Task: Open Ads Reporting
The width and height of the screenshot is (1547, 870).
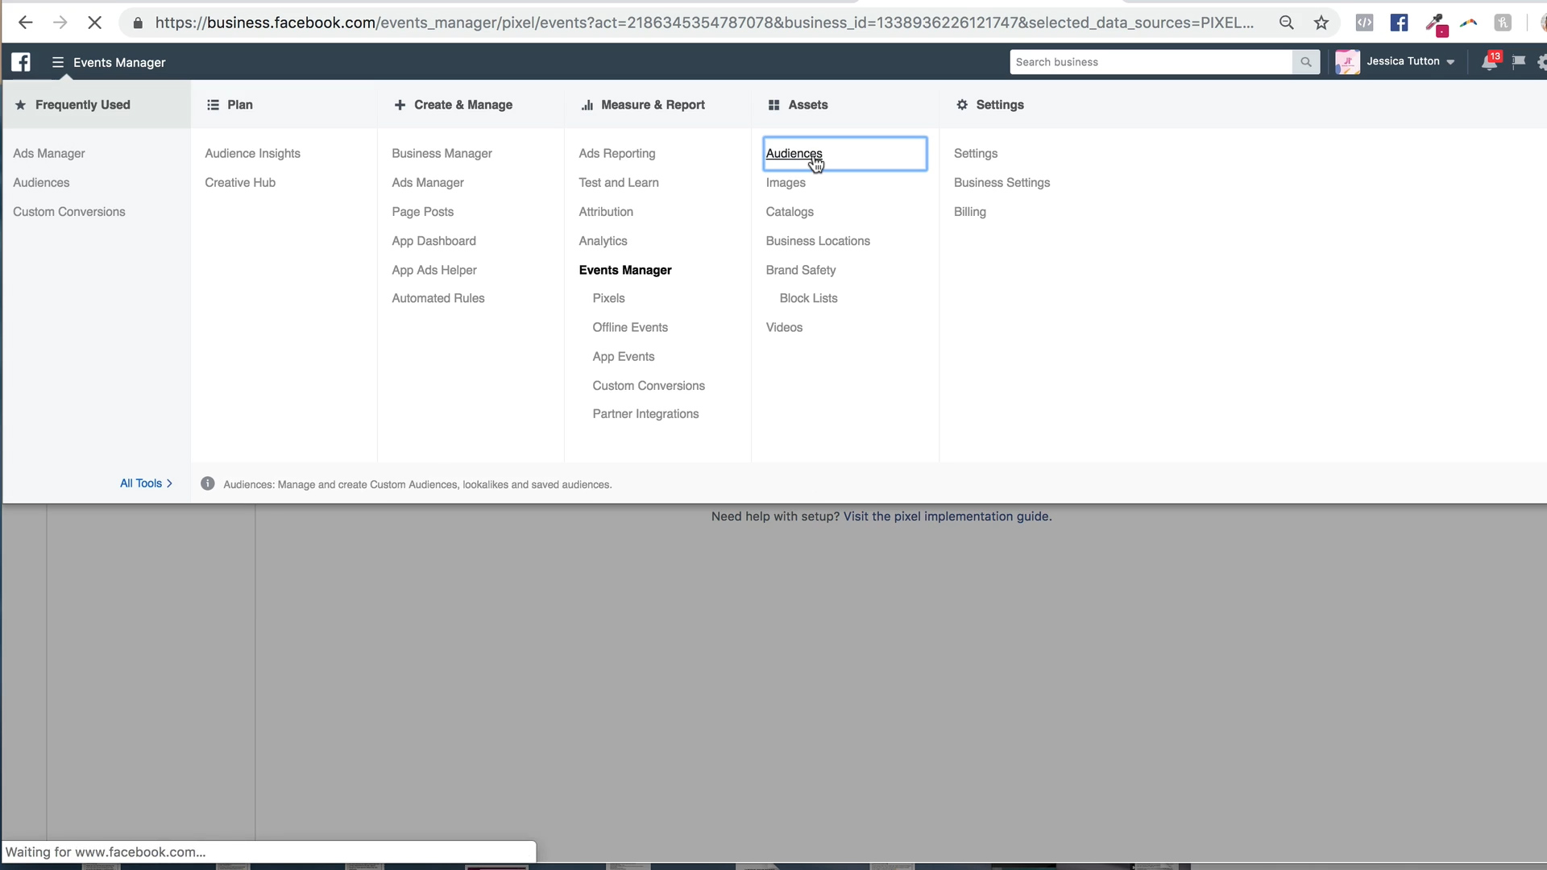Action: (617, 153)
